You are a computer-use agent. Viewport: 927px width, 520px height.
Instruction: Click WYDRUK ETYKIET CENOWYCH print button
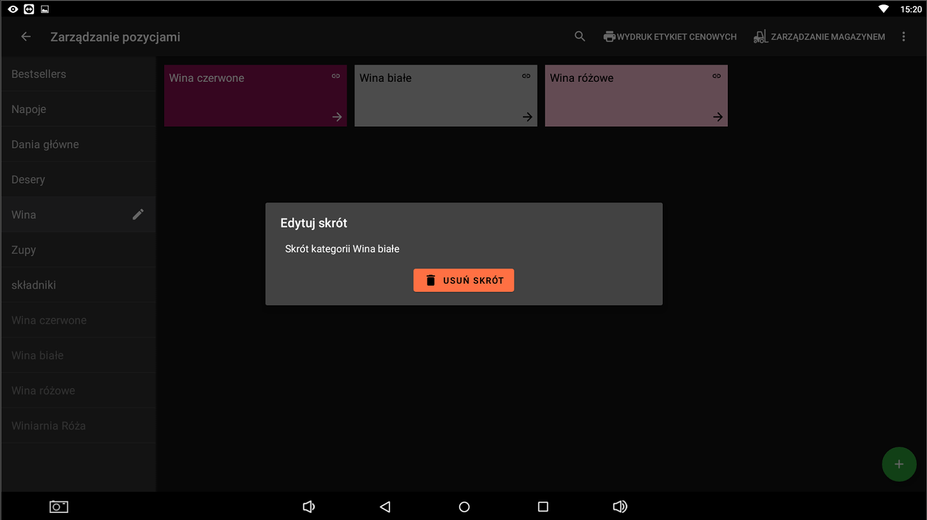pos(670,37)
